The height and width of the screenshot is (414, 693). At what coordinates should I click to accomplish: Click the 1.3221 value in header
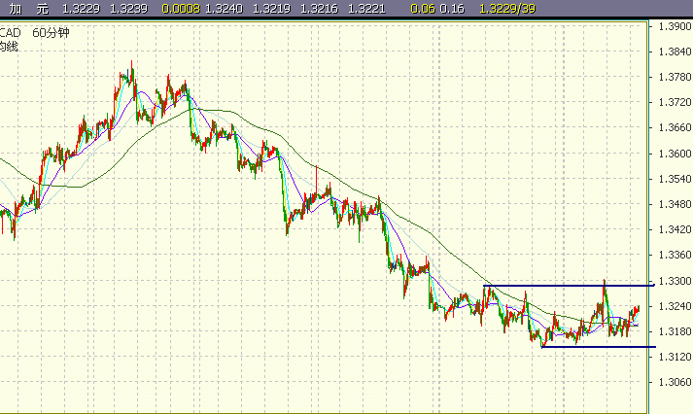[x=366, y=9]
